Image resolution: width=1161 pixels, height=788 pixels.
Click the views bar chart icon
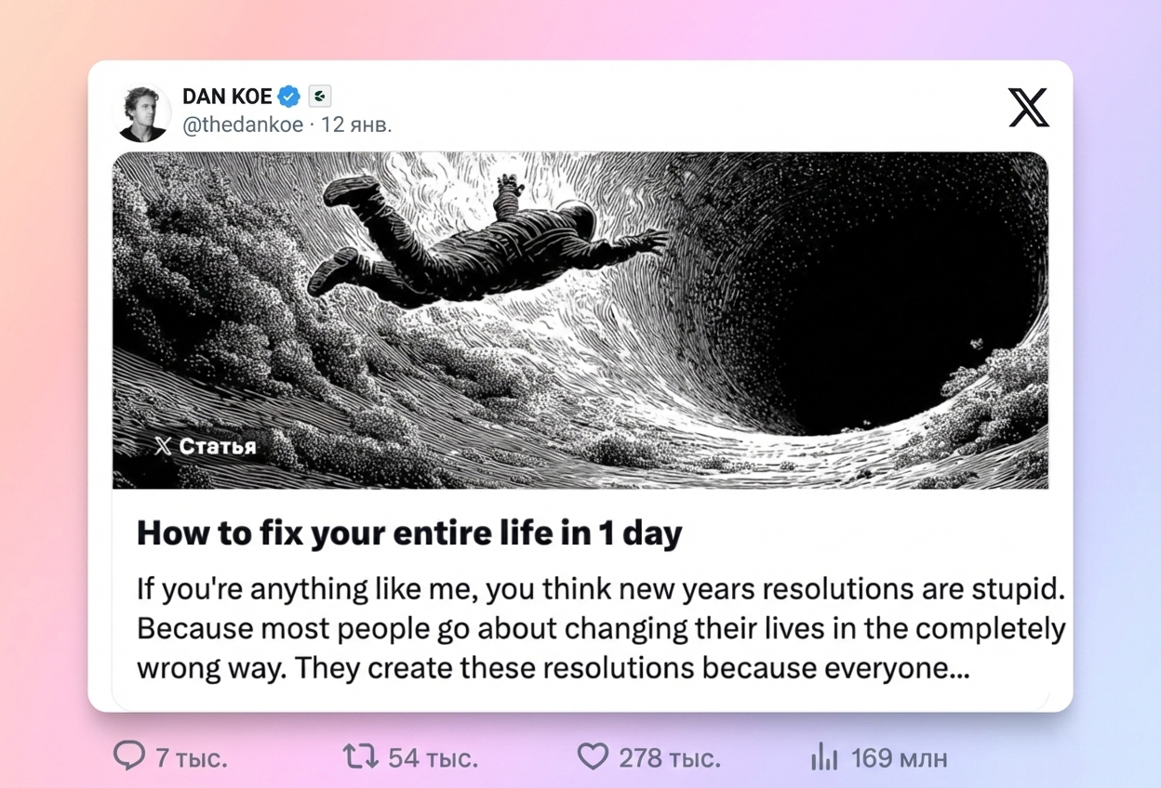coord(824,757)
